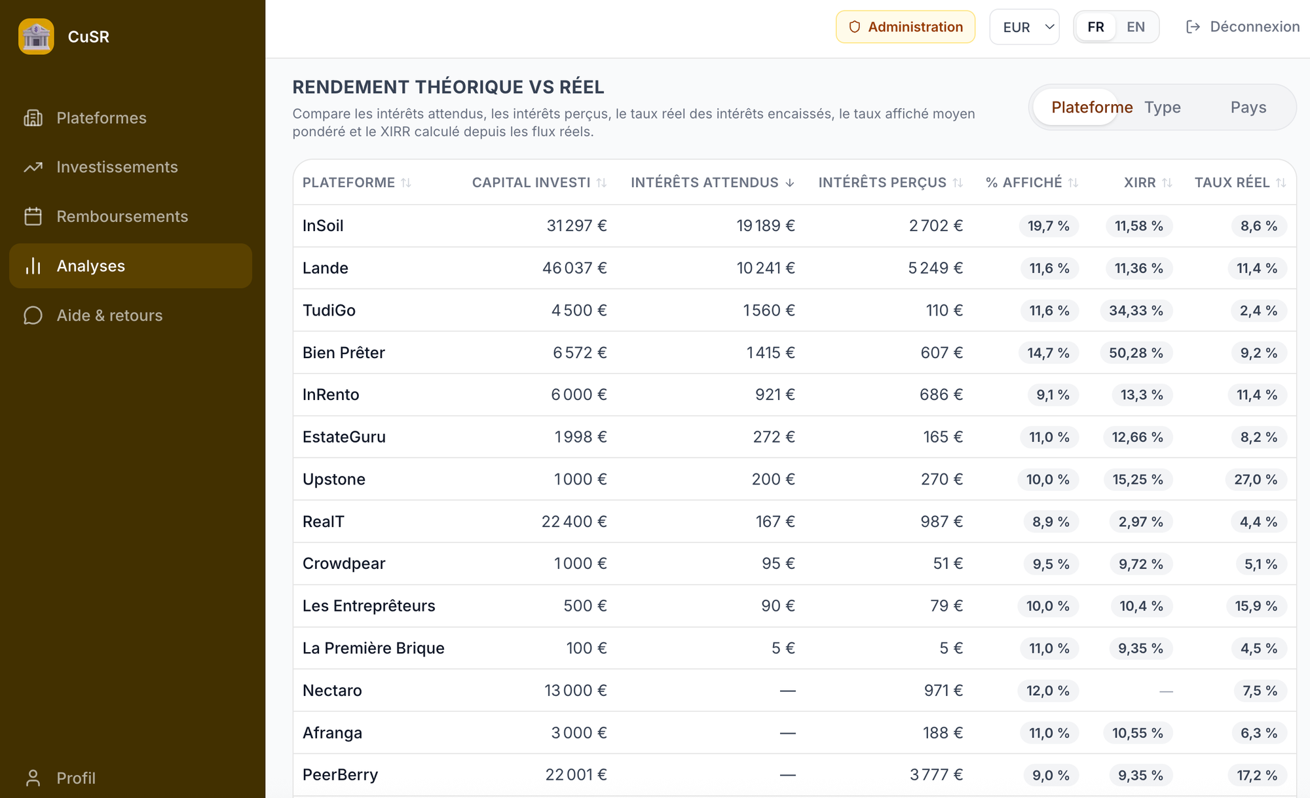
Task: Select the PeerBerry table row
Action: click(x=795, y=775)
